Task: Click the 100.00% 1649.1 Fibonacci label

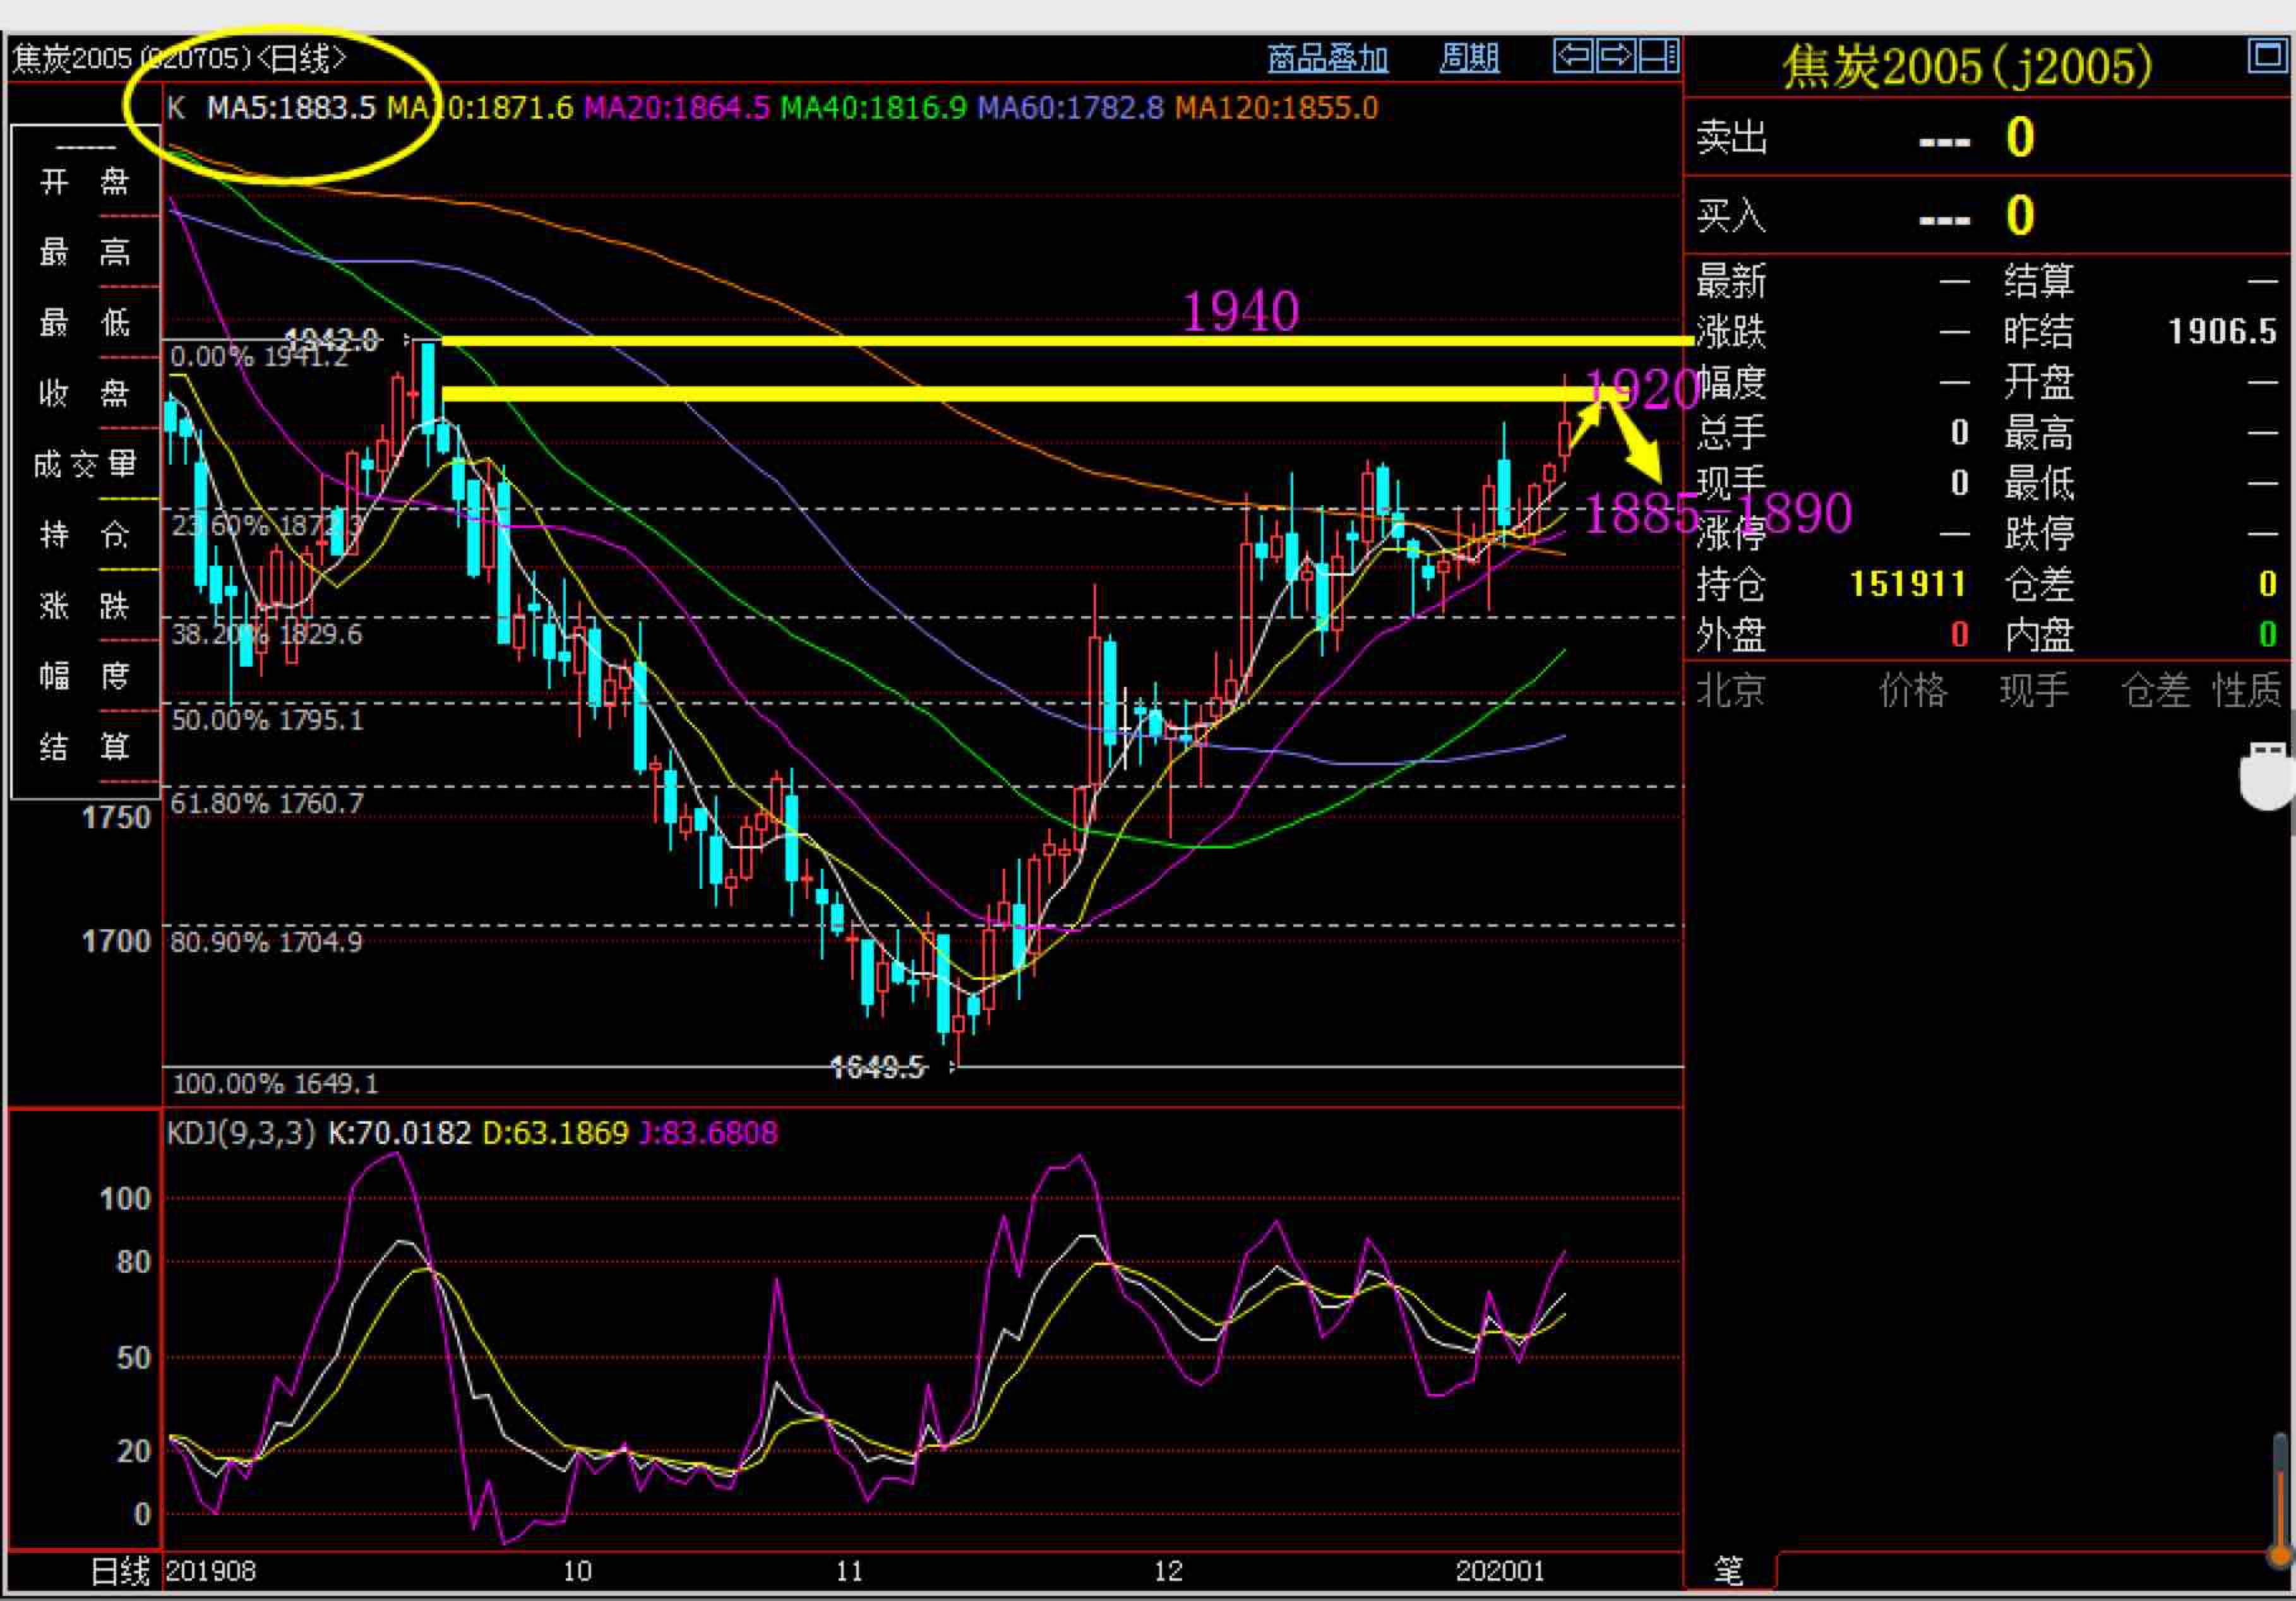Action: click(275, 1084)
